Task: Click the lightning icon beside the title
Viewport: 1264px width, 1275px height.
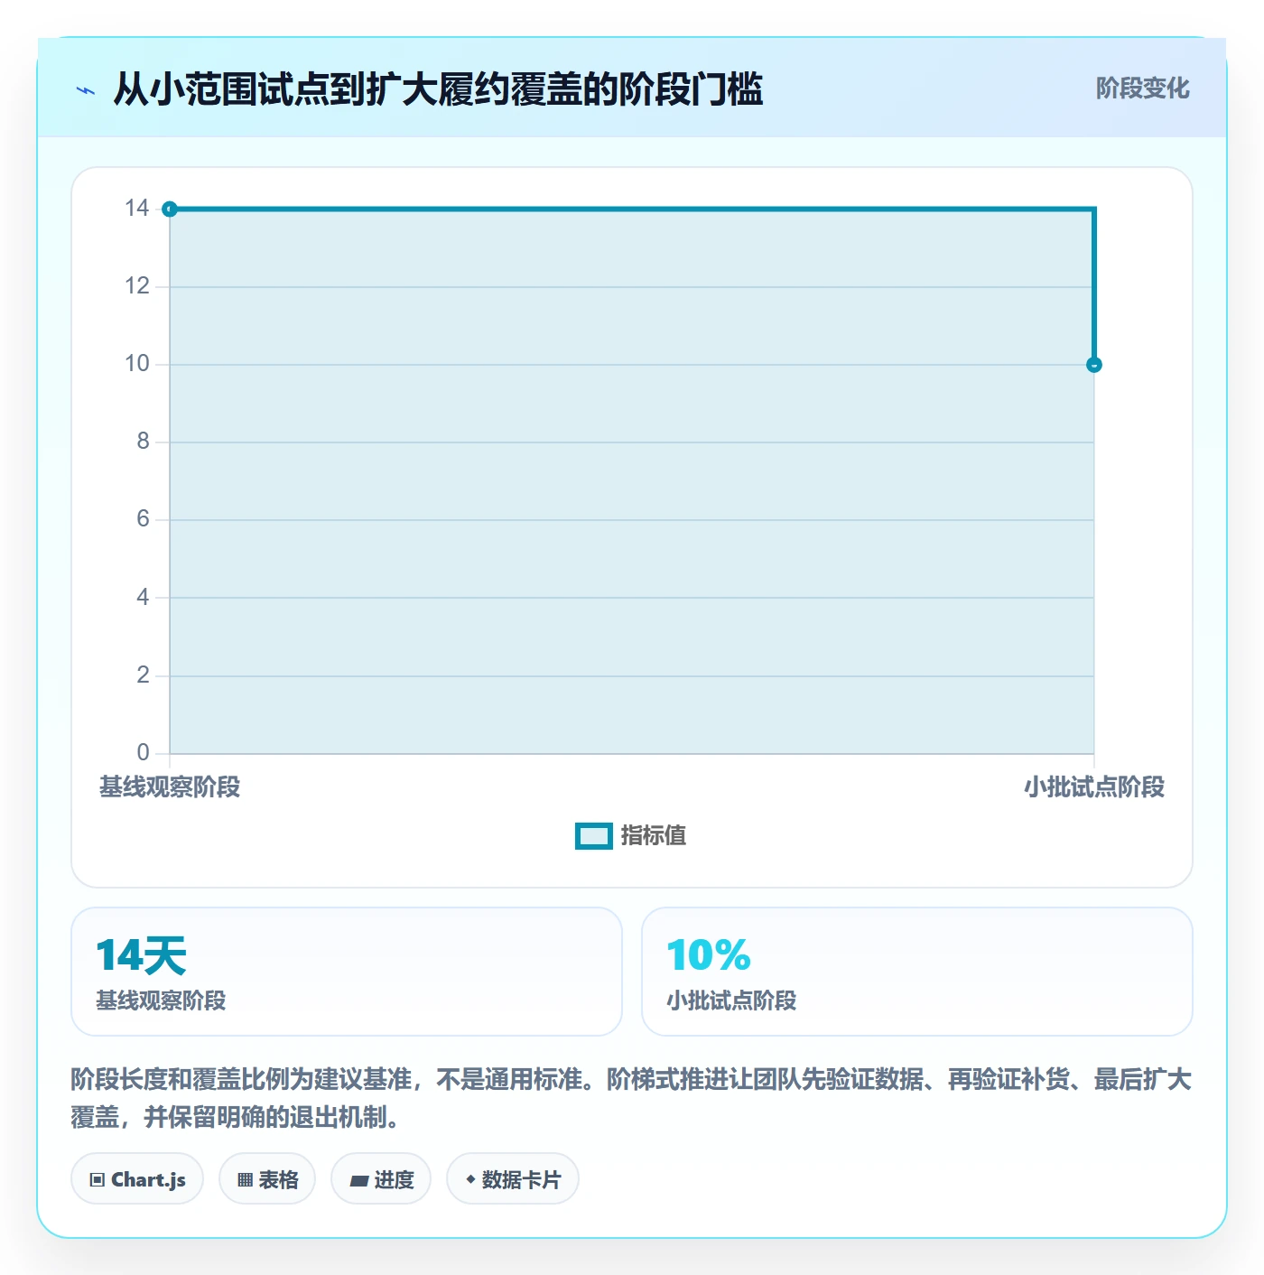Action: [x=86, y=90]
